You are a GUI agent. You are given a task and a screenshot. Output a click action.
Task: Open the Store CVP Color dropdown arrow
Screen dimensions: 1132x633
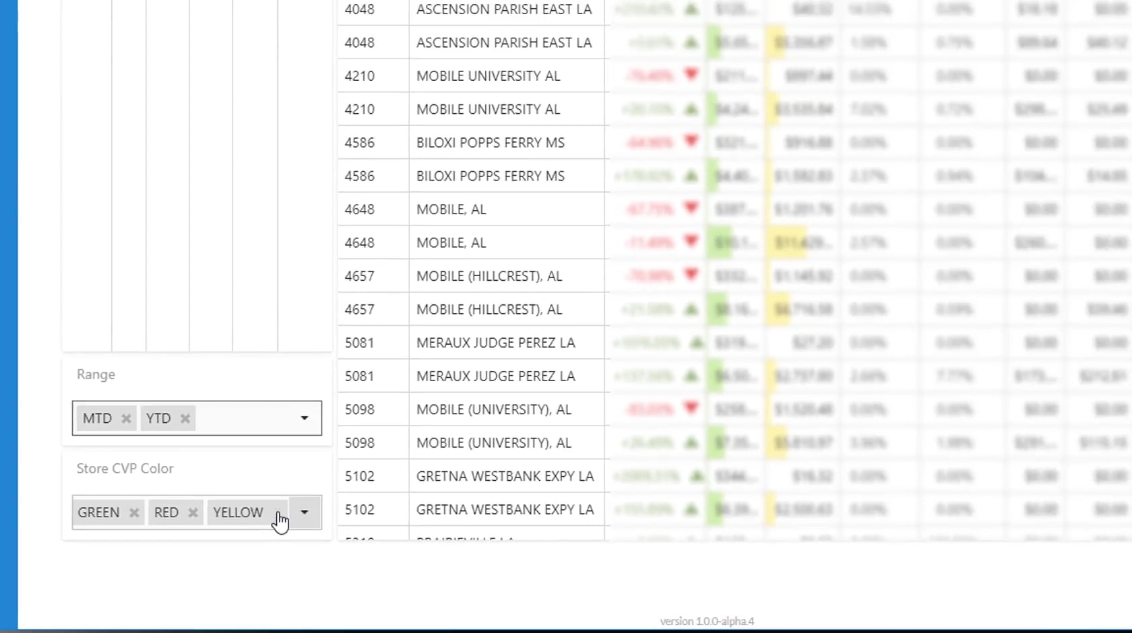(x=305, y=512)
